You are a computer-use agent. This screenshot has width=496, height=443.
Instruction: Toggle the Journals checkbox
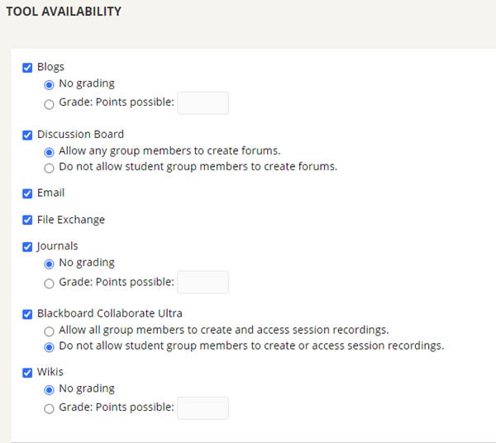(27, 247)
